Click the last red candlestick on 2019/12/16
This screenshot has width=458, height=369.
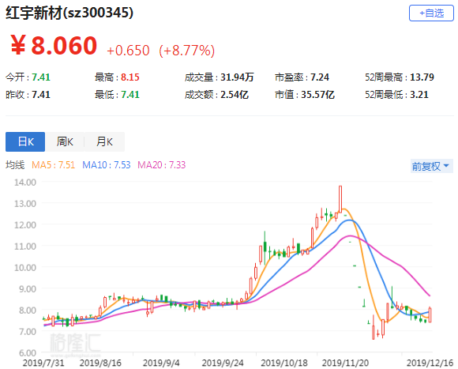[x=430, y=314]
